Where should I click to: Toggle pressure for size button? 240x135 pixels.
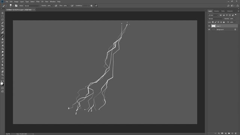point(96,6)
